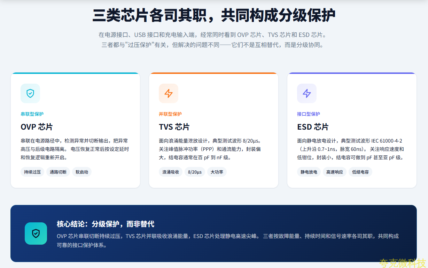The height and width of the screenshot is (268, 428).
Task: Click the OVP card description paragraph
Action: pyautogui.click(x=75, y=149)
